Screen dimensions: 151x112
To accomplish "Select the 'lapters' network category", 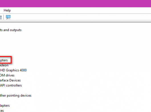I will click(x=5, y=105).
